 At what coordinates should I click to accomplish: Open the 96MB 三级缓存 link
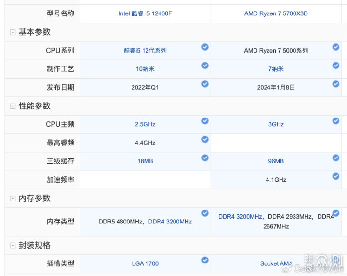[276, 161]
